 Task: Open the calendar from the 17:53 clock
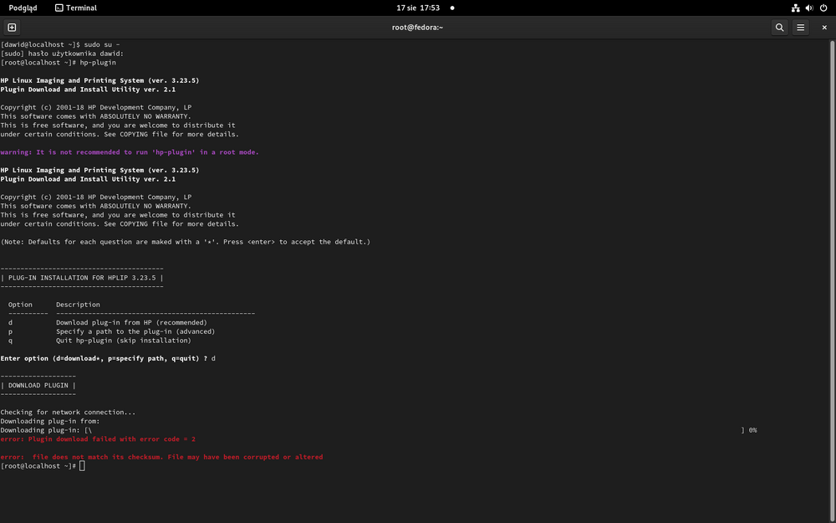418,8
